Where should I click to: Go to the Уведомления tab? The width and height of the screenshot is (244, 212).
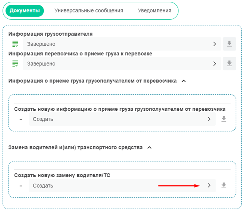pyautogui.click(x=154, y=11)
